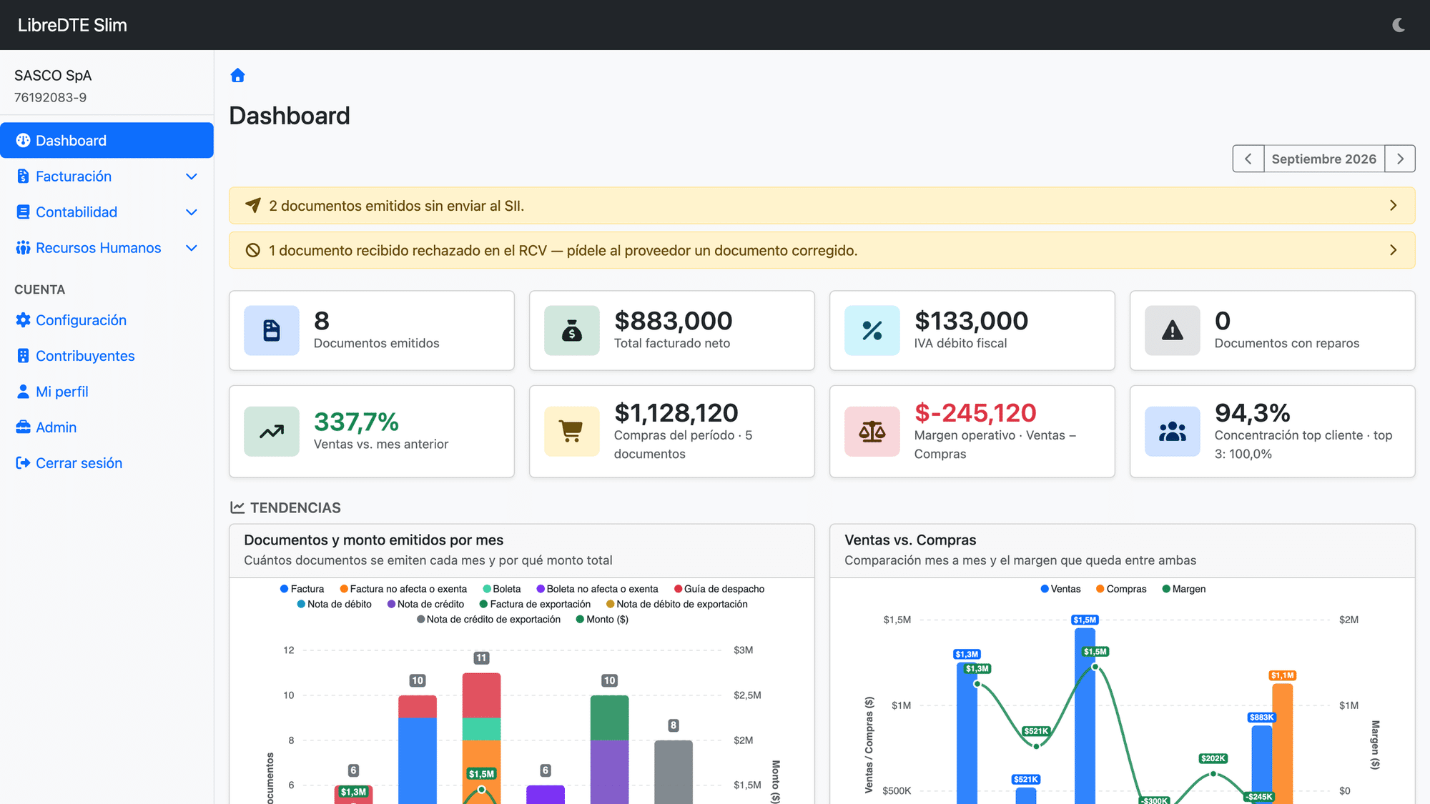Image resolution: width=1430 pixels, height=804 pixels.
Task: Click the Mi perfil user icon
Action: [23, 392]
